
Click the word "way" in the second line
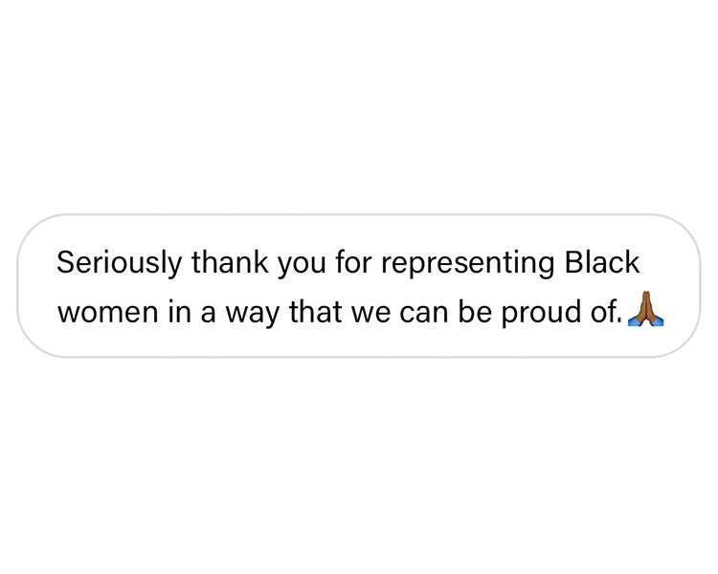tap(253, 315)
